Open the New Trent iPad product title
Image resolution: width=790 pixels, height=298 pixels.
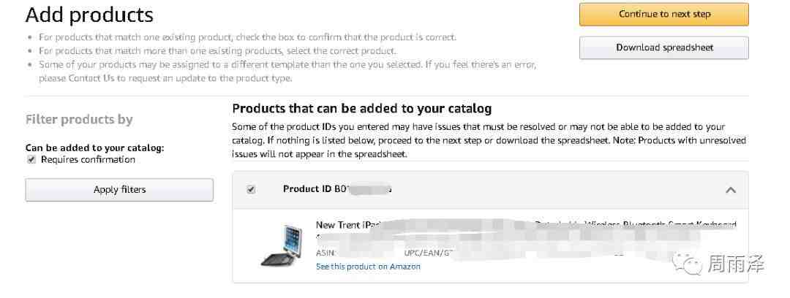click(x=526, y=225)
